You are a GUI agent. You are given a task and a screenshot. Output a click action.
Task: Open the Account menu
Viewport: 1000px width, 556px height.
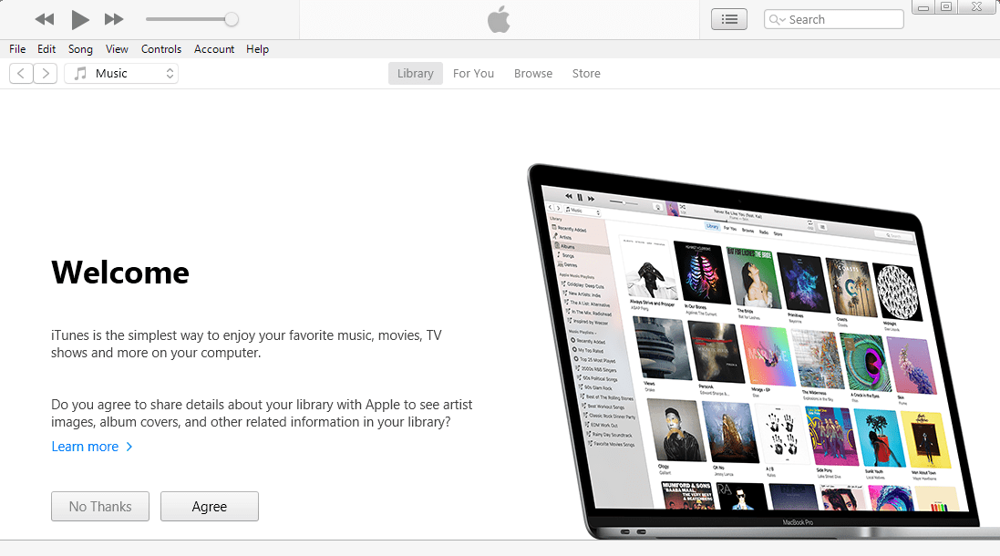(x=214, y=49)
